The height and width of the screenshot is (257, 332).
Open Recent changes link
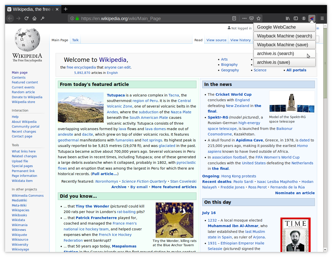(x=24, y=131)
